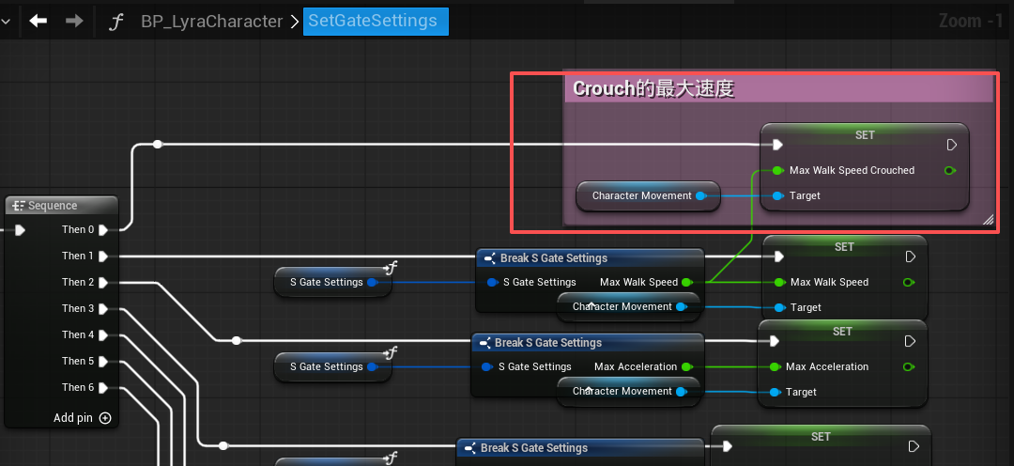Select the reroute node before Max Acceleration Break

tap(237, 340)
